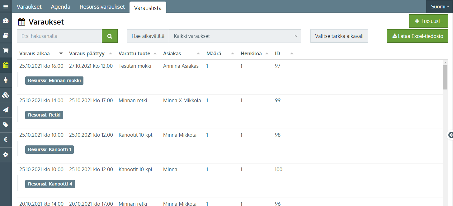
Task: Open the person icon in sidebar
Action: [x=6, y=80]
